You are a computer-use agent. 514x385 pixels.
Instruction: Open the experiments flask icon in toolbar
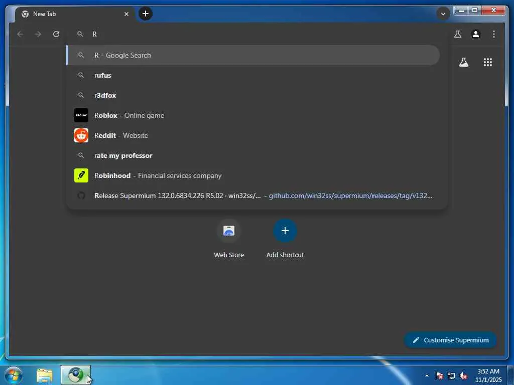tap(458, 34)
